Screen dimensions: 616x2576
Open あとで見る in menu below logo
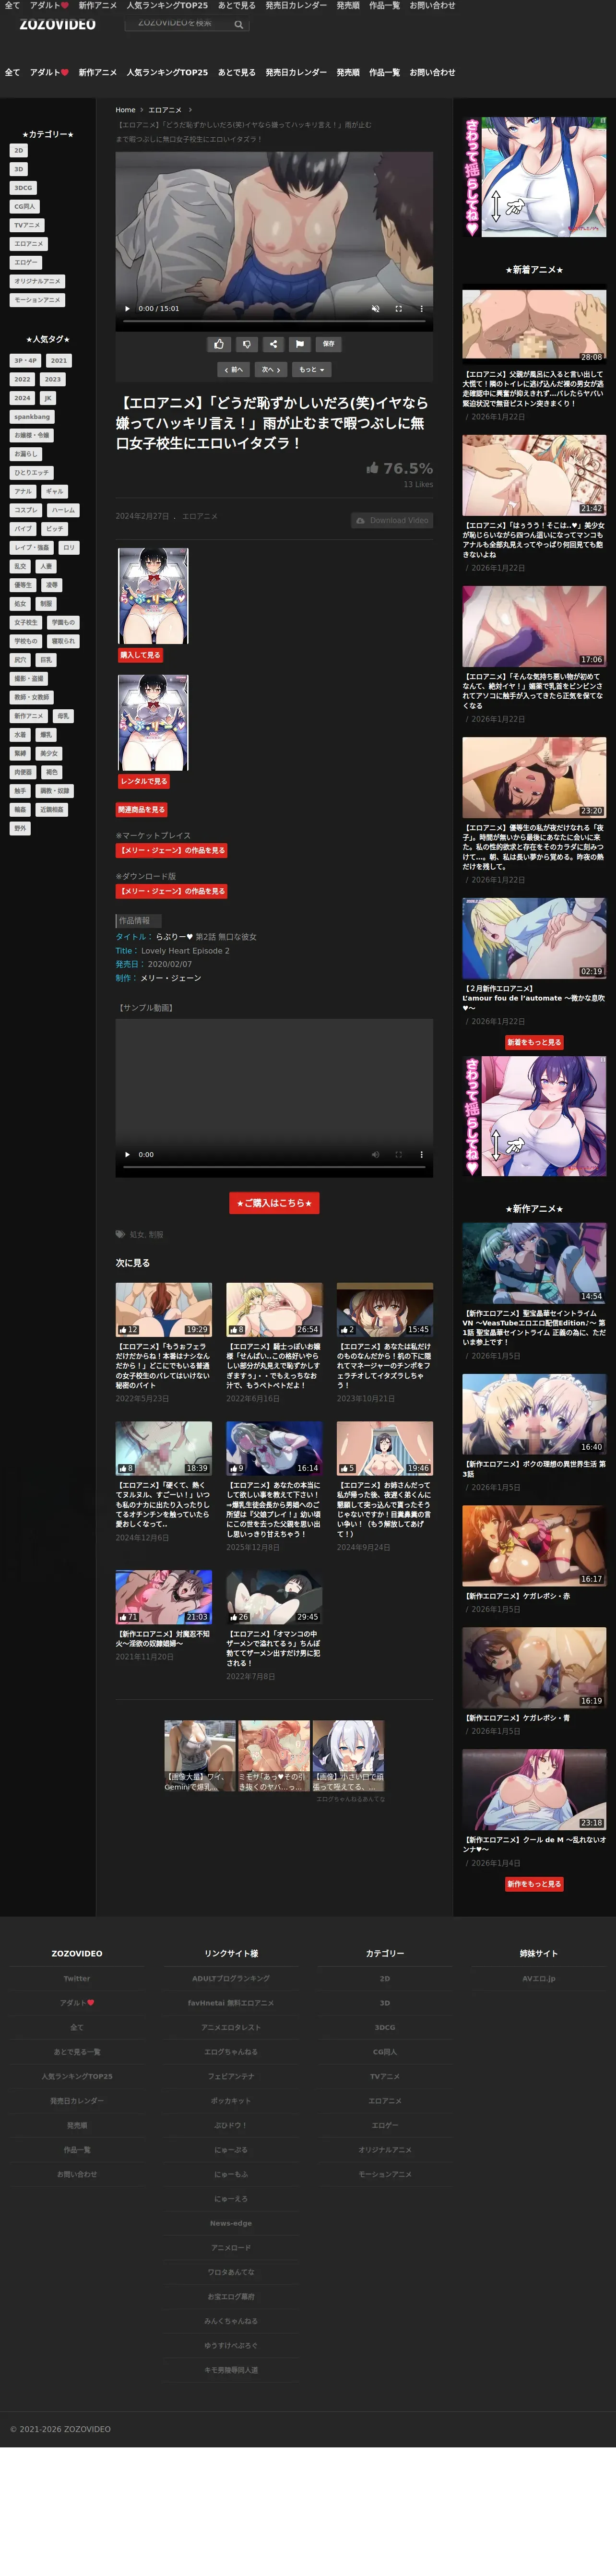(237, 73)
